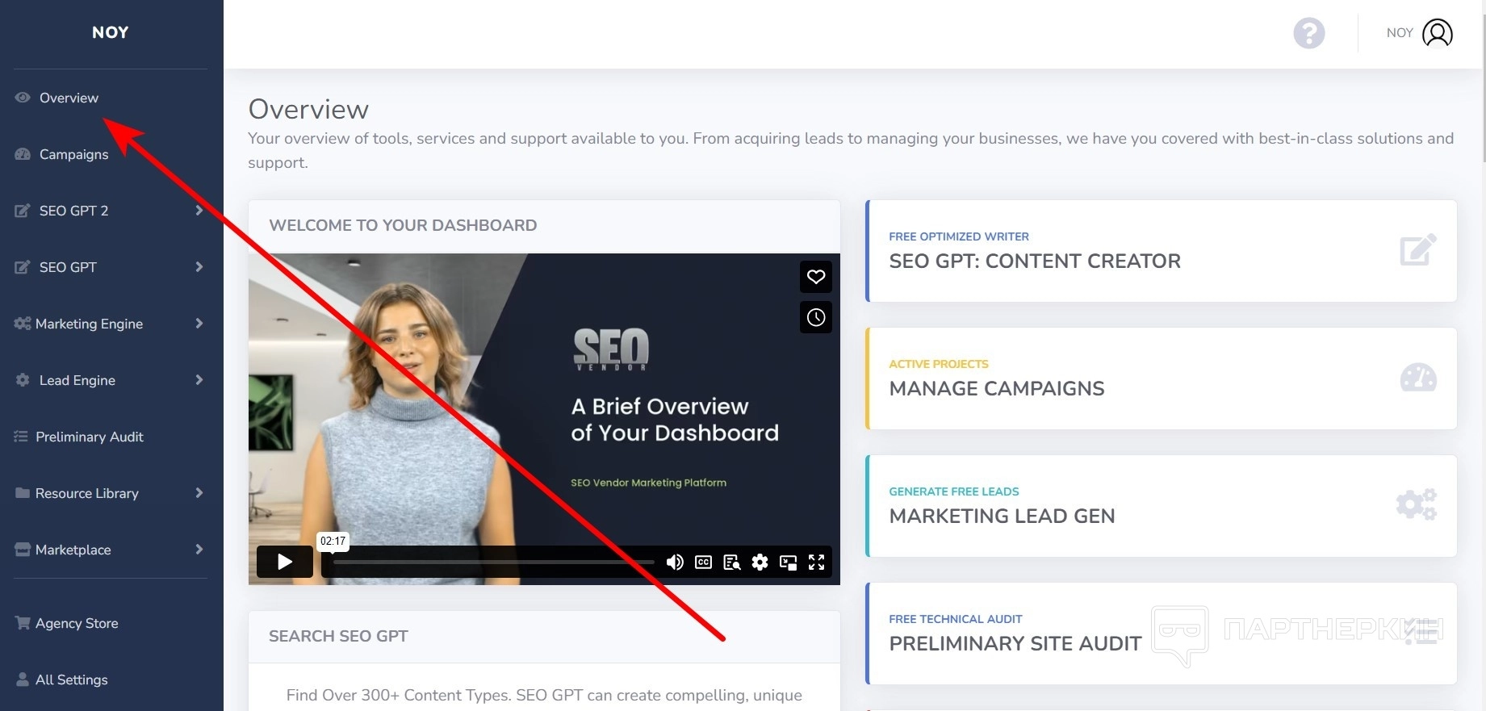Expand the Marketing Engine submenu chevron

199,324
